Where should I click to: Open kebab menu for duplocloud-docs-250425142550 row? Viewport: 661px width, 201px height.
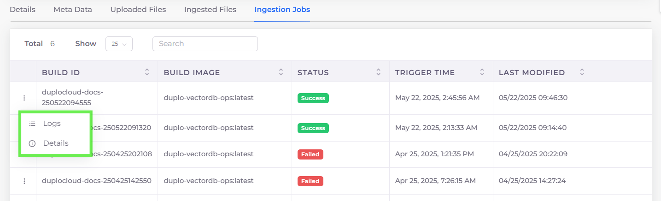(24, 181)
